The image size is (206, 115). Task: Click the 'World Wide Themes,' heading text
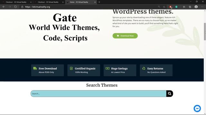tap(64, 28)
